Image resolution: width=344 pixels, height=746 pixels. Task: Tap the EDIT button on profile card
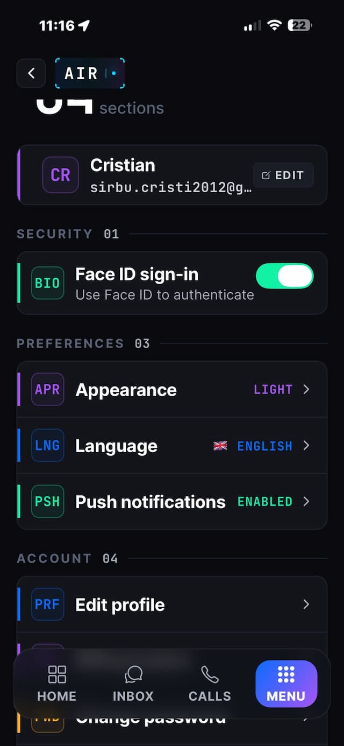coord(283,175)
